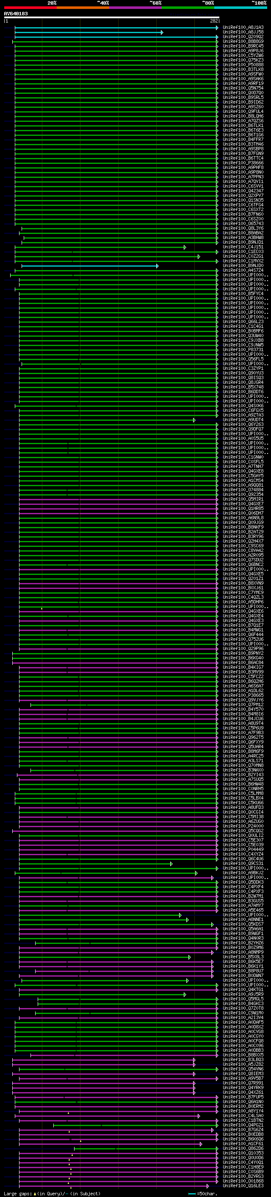Open hit UniRef100_C3ZYP1
271x1197 pixels.
(243, 369)
